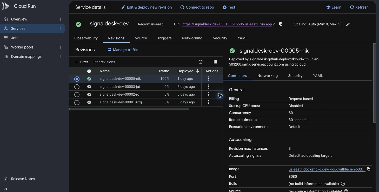This screenshot has width=379, height=192.
Task: Click the Cloud Run logo icon
Action: [x=6, y=6]
